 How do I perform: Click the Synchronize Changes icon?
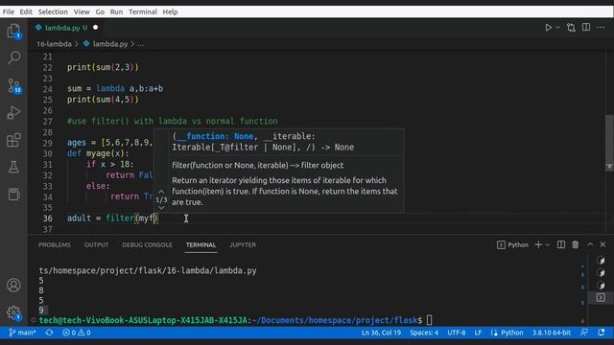click(49, 333)
